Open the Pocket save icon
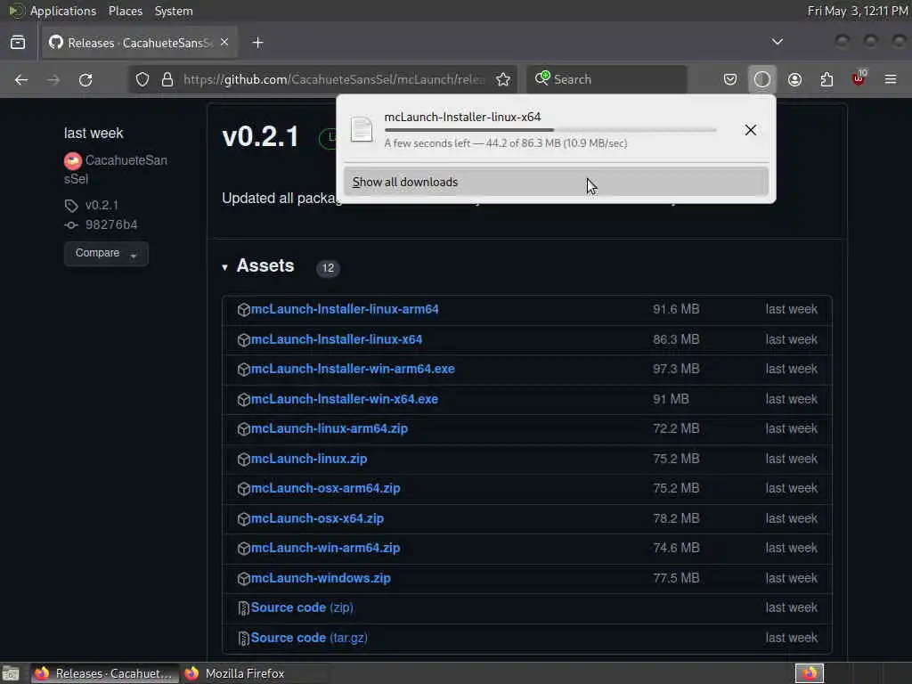Image resolution: width=912 pixels, height=684 pixels. pyautogui.click(x=730, y=79)
